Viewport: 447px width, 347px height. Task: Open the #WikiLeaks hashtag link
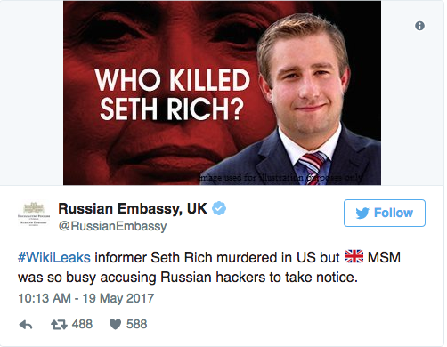pyautogui.click(x=54, y=257)
